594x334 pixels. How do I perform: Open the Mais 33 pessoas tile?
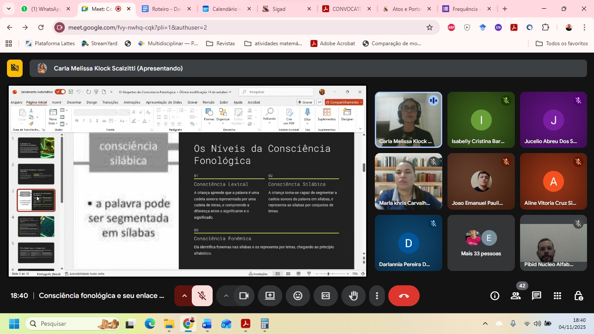point(481,243)
